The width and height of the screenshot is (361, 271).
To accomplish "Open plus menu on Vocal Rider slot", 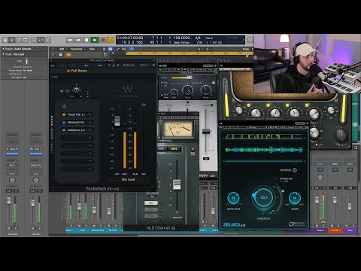I will click(89, 114).
